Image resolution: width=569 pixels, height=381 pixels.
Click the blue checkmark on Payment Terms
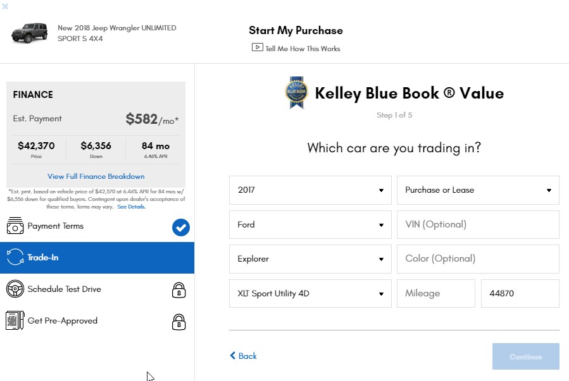click(x=181, y=227)
